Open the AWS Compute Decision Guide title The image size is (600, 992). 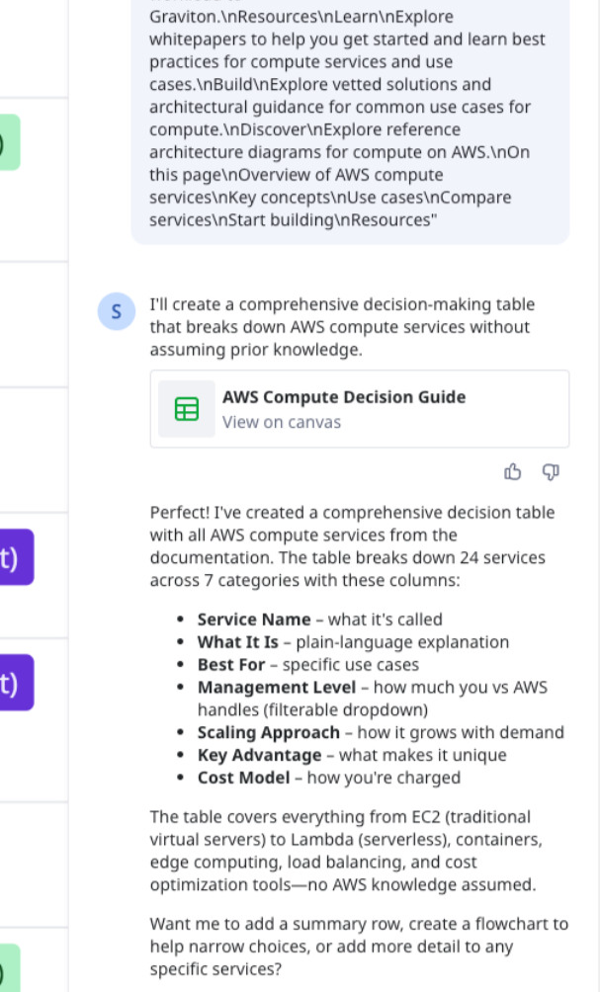(343, 397)
